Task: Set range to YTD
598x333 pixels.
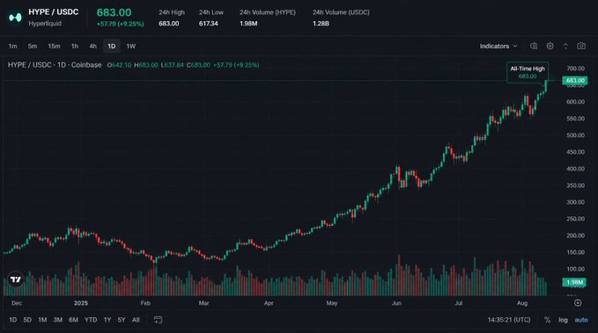Action: (91, 320)
